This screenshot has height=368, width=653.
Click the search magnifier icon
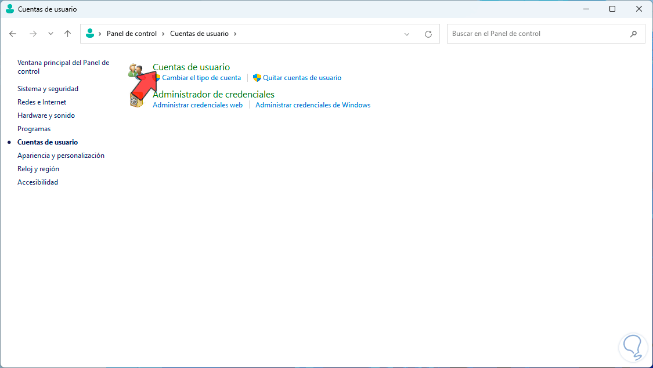(633, 34)
